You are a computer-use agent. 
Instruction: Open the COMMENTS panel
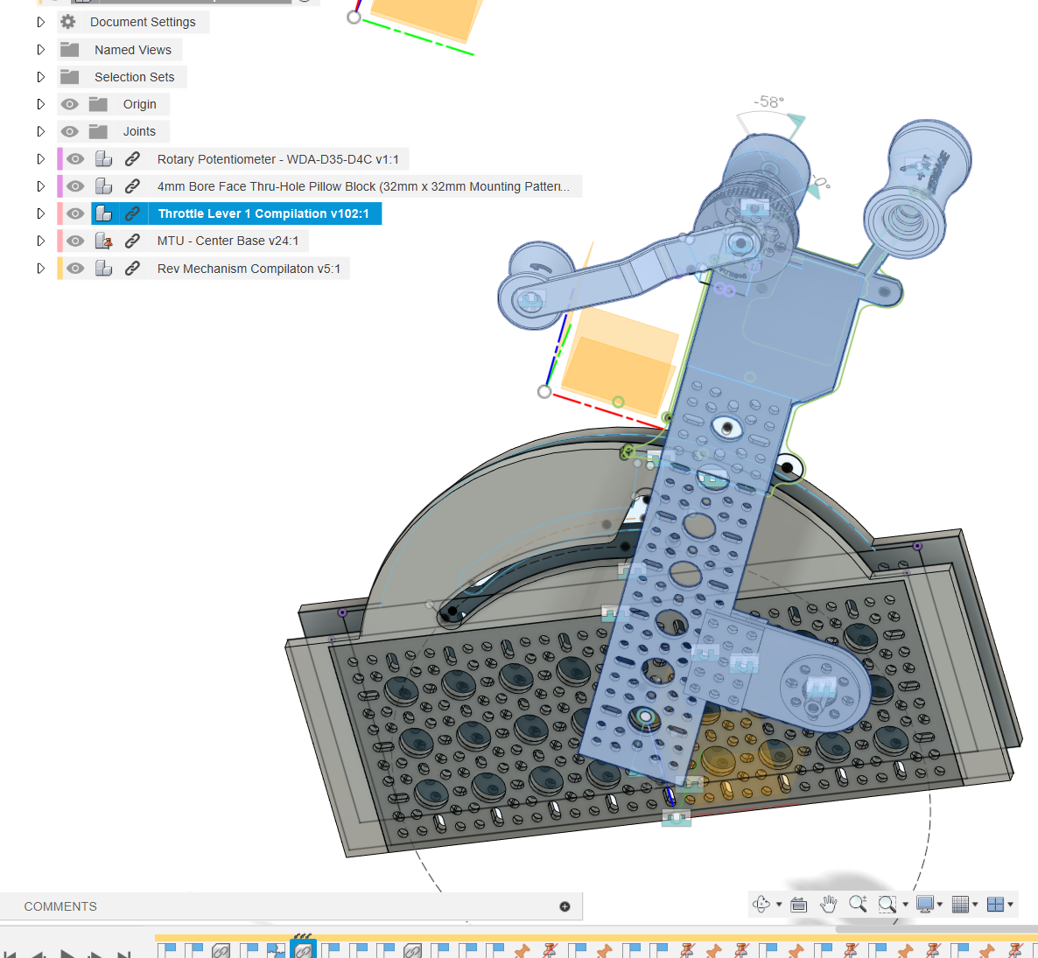(60, 906)
